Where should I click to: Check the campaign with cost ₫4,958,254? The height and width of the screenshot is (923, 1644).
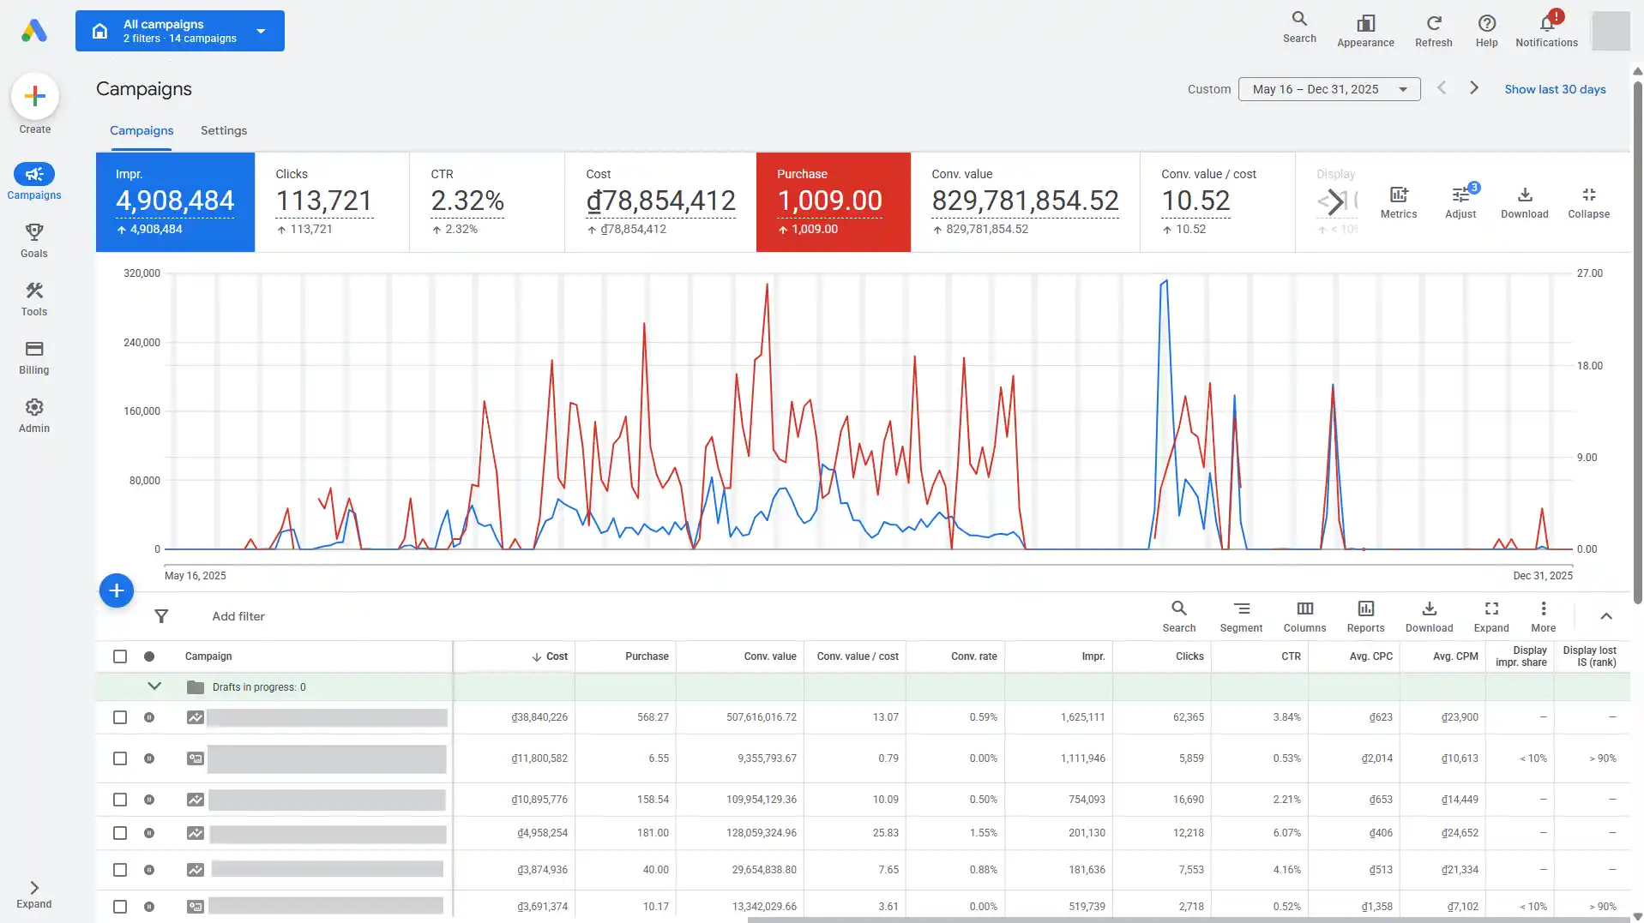pyautogui.click(x=120, y=833)
